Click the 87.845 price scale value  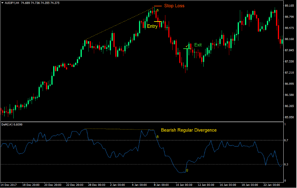coord(289,50)
